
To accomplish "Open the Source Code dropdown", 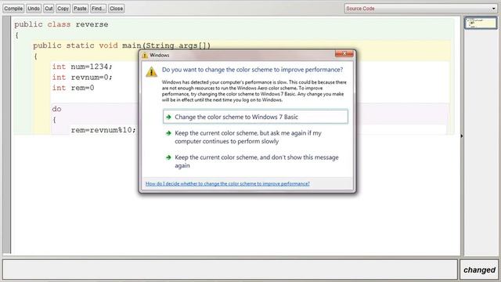I will 420,9.
